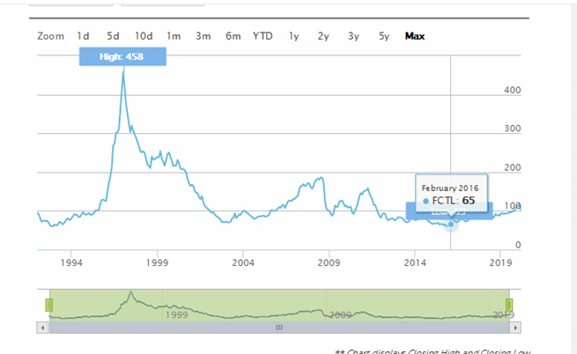
Task: Click the navigator's right range handle
Action: coord(508,305)
